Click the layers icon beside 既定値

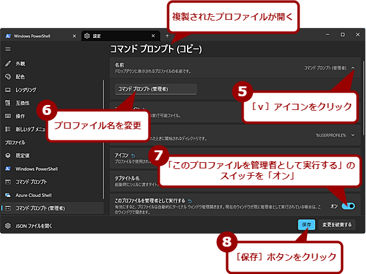8,155
